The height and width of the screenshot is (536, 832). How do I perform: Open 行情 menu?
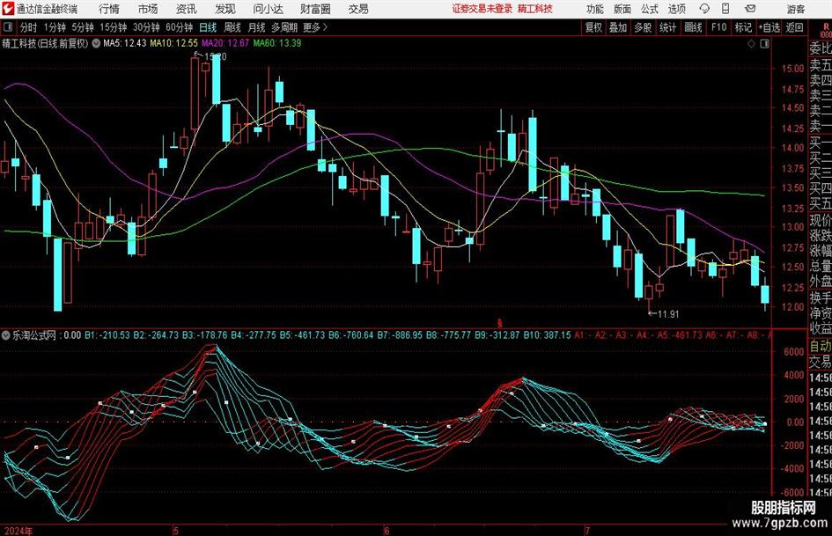coord(109,9)
